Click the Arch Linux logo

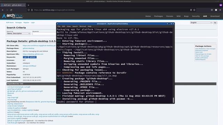coord(12,16)
